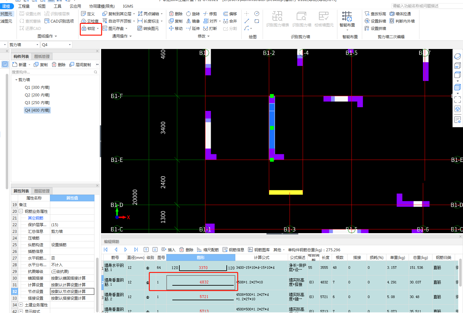Viewport: 463px width, 313px height.
Task: Click 智能布置 smart layout icon
Action: click(x=347, y=16)
